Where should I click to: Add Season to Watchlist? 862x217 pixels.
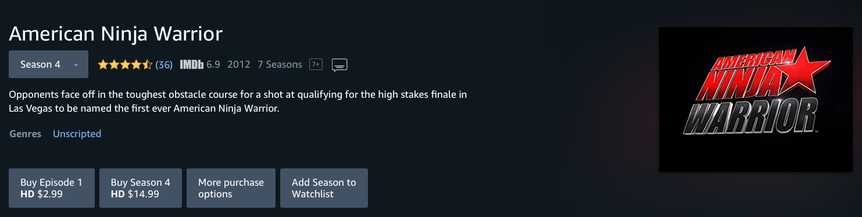coord(324,188)
